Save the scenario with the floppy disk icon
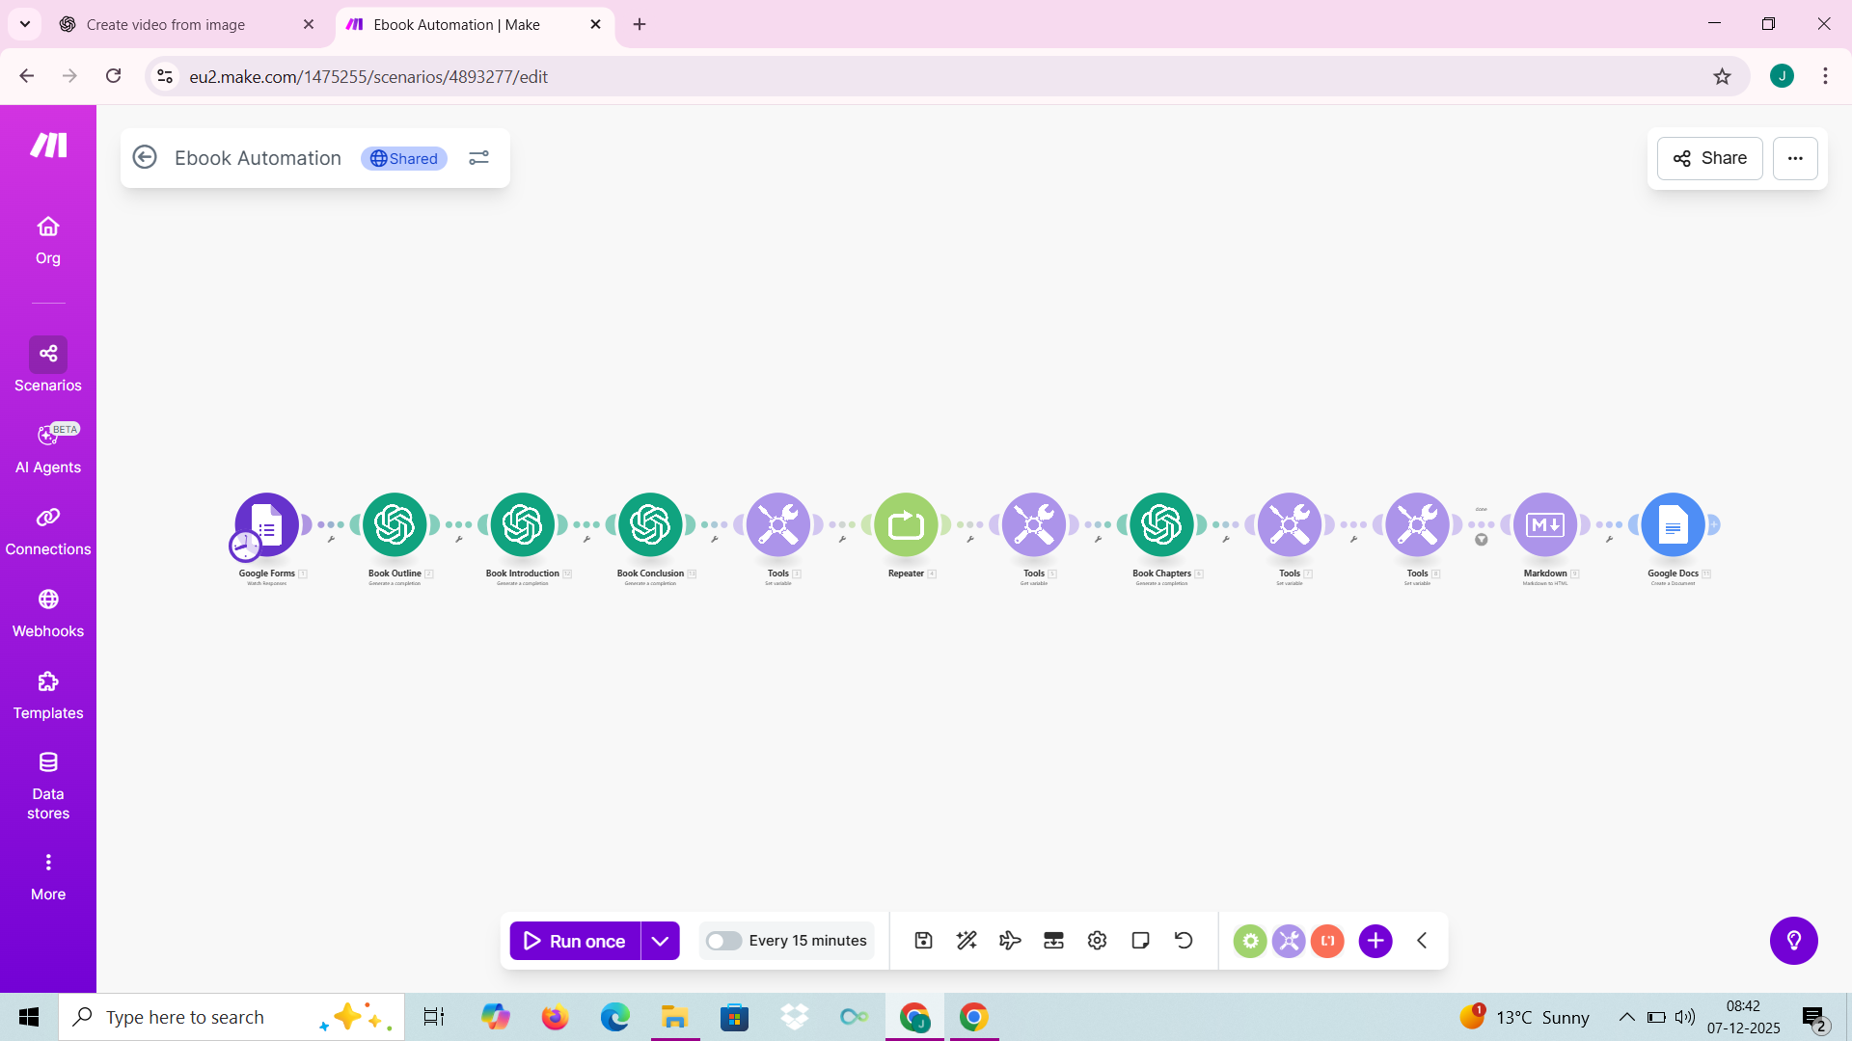Viewport: 1852px width, 1041px height. point(923,940)
